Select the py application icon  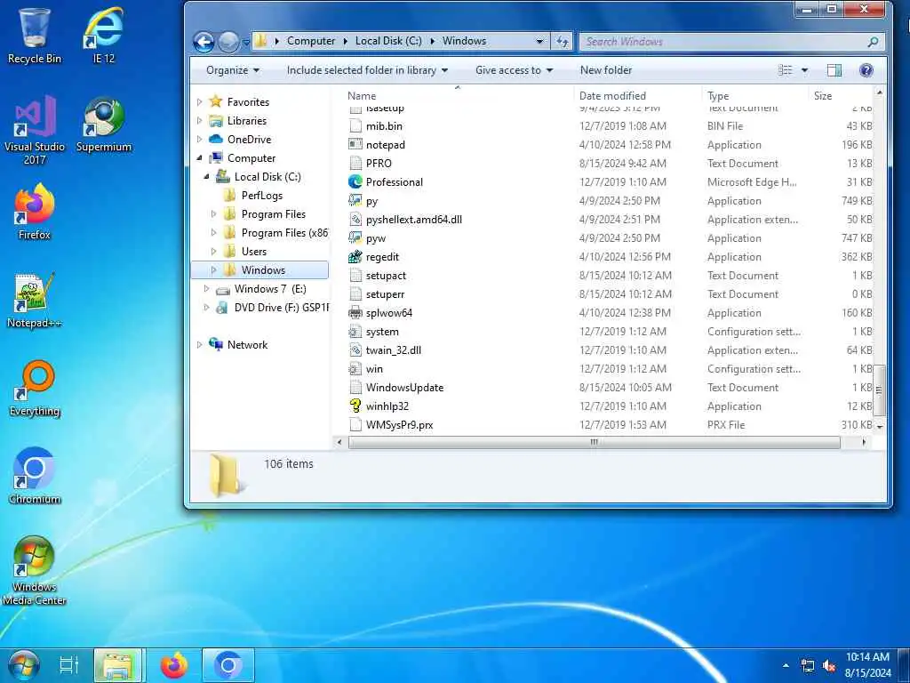coord(355,201)
